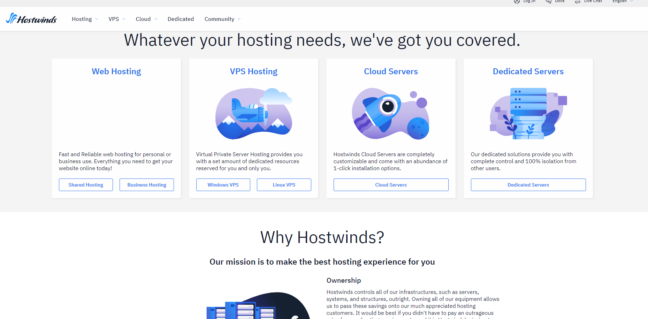Open the Community menu

coord(222,19)
